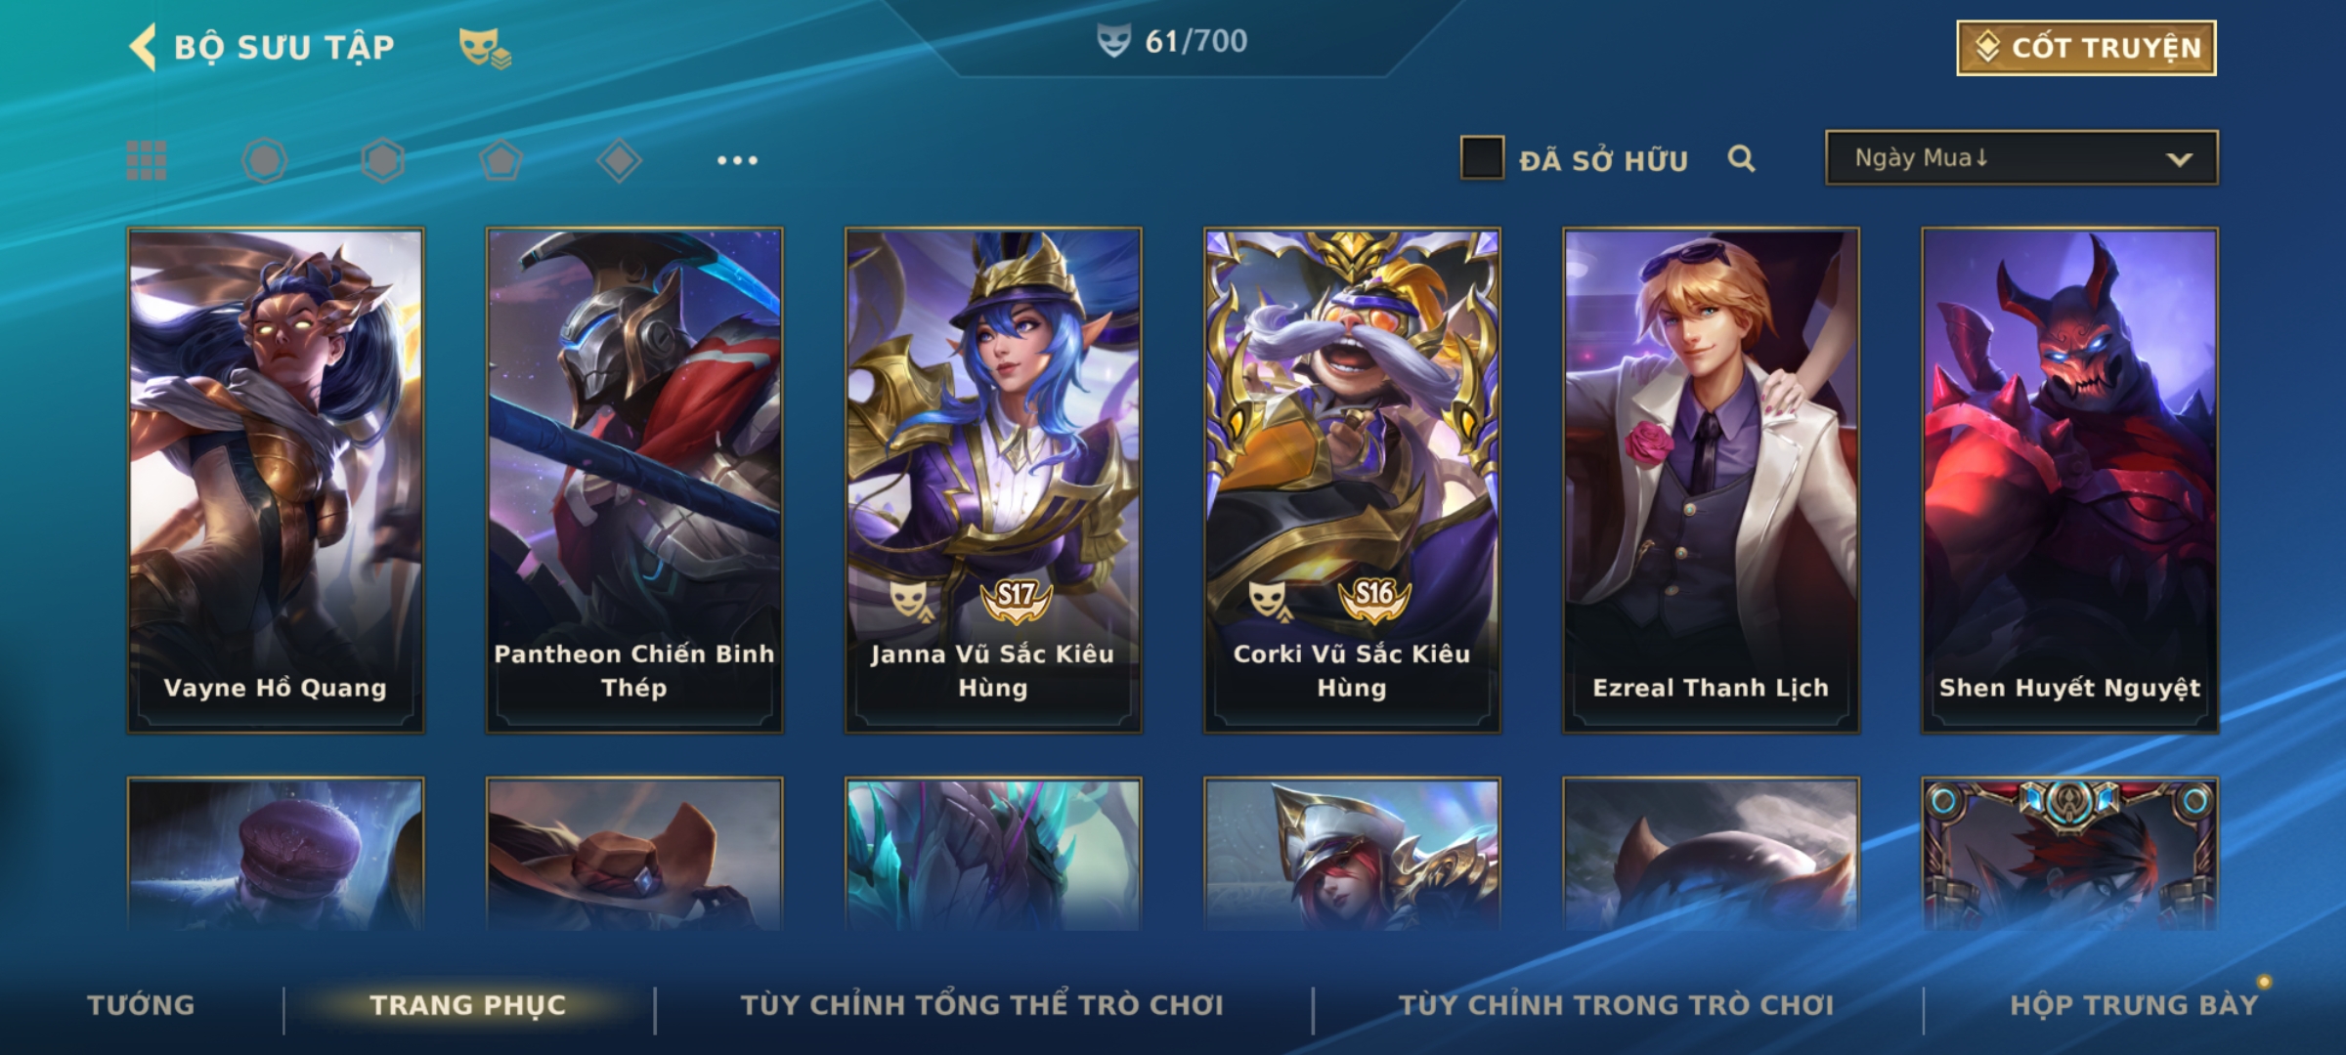This screenshot has height=1055, width=2346.
Task: Open search with the magnifier icon
Action: (1741, 158)
